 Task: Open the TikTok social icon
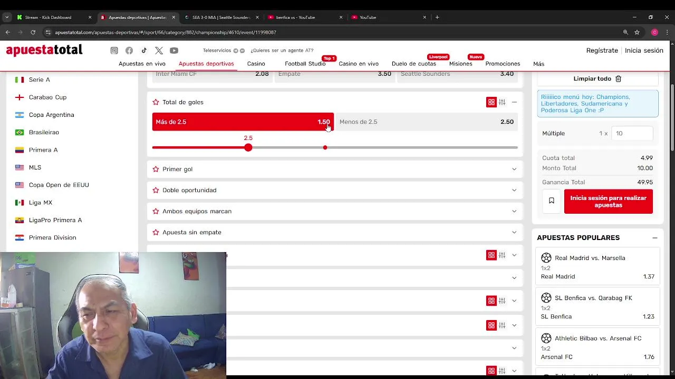[x=144, y=51]
